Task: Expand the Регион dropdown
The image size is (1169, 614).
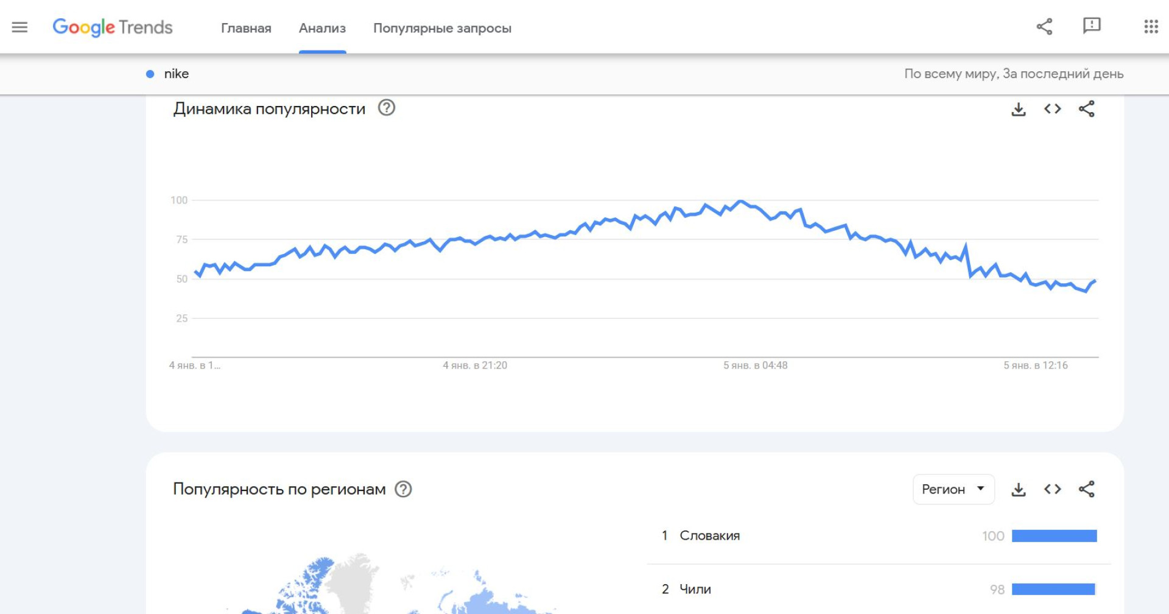Action: coord(953,489)
